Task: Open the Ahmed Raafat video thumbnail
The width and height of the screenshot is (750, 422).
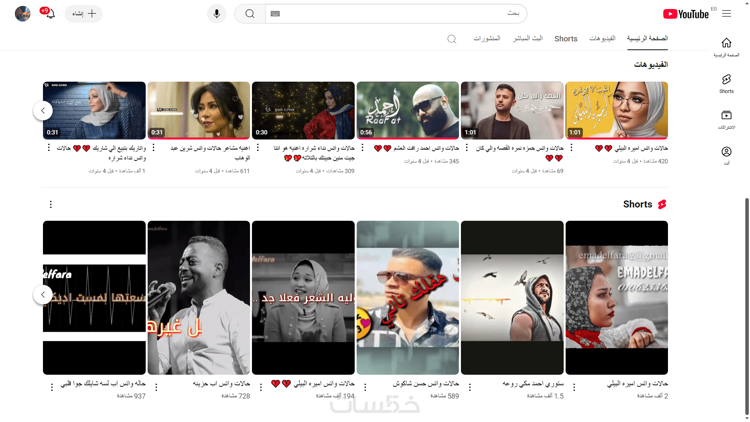Action: pyautogui.click(x=407, y=111)
